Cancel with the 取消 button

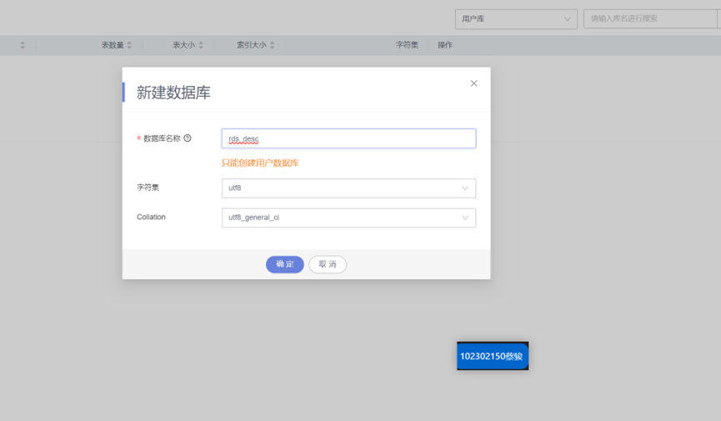328,264
